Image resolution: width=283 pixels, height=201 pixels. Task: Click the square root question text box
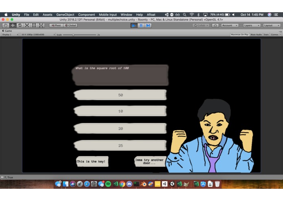pos(120,75)
